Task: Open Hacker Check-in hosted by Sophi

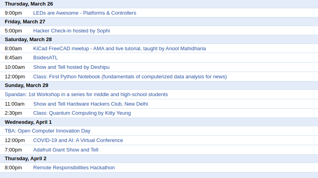Action: tap(72, 31)
